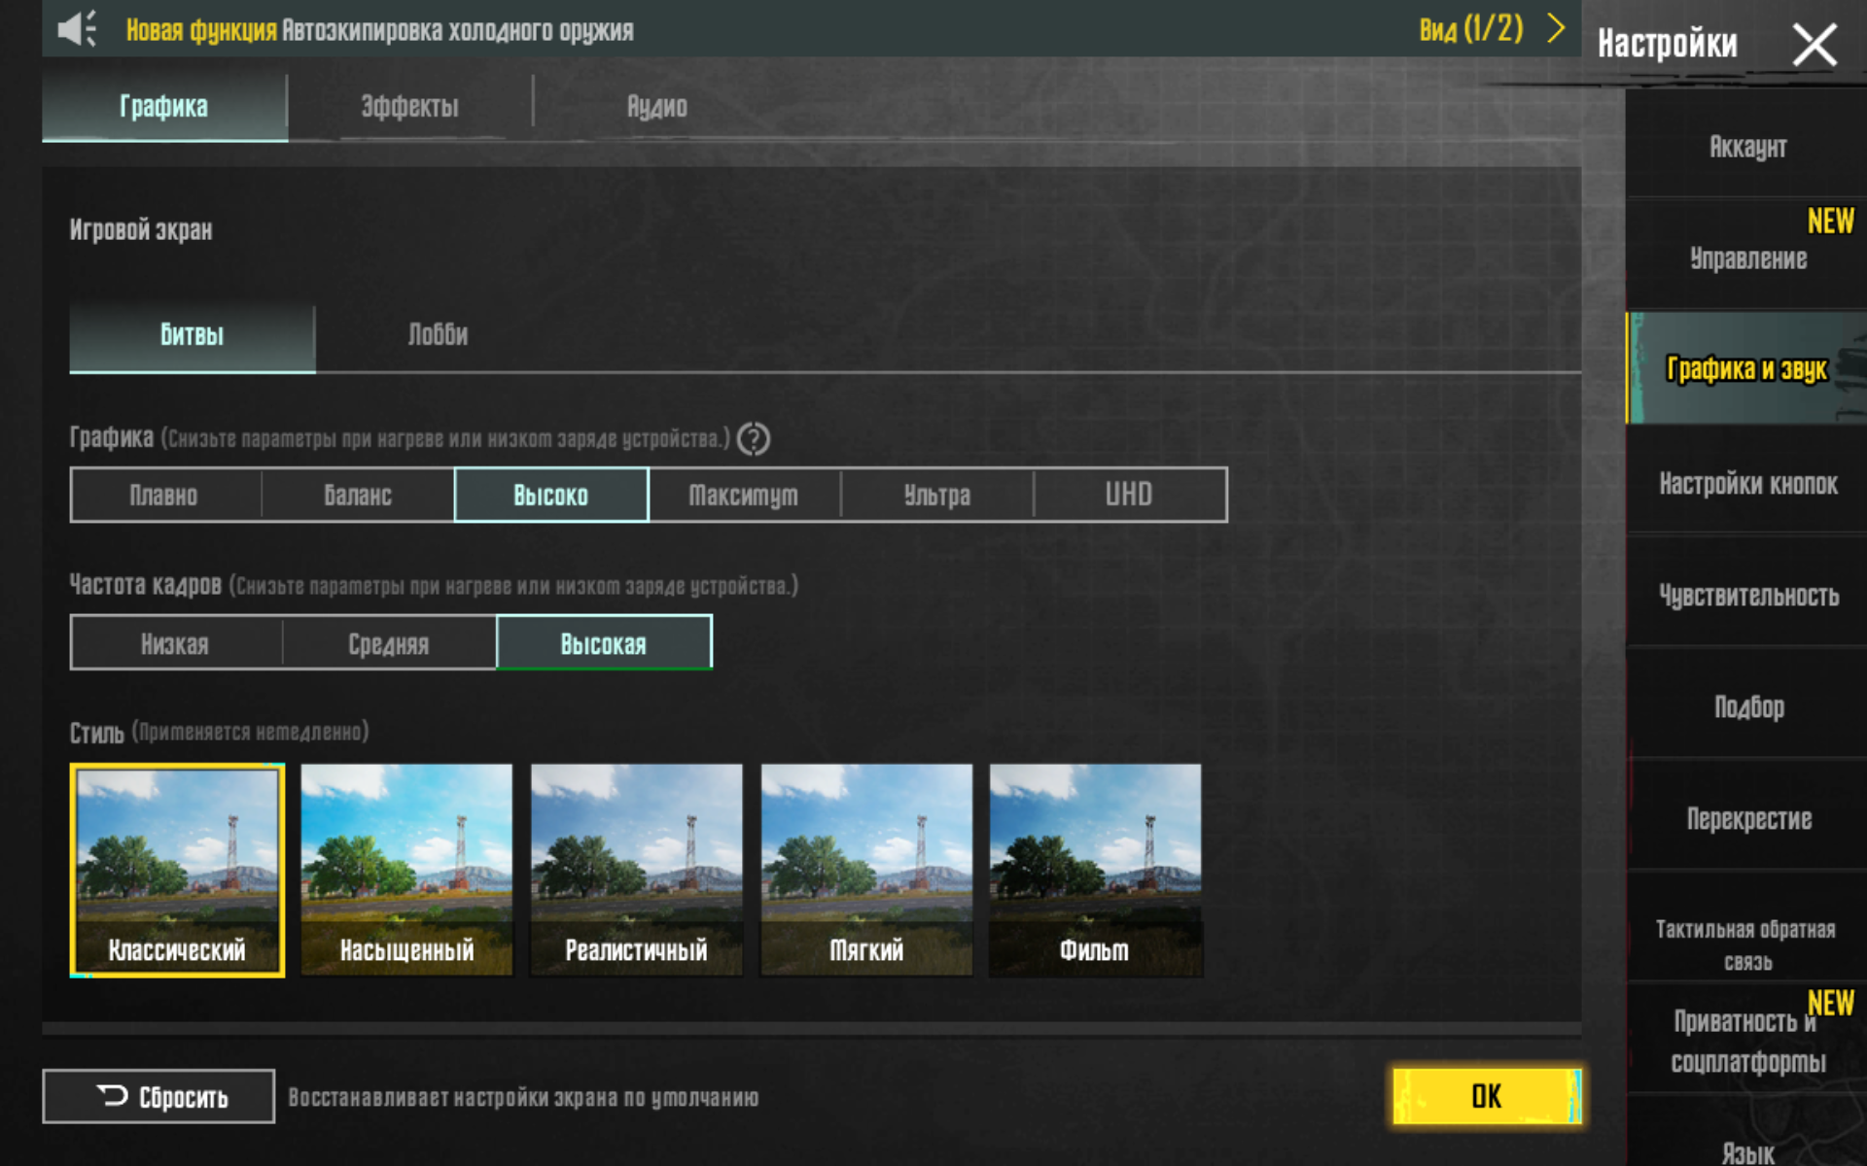The width and height of the screenshot is (1867, 1166).
Task: Close settings with the X icon
Action: 1814,45
